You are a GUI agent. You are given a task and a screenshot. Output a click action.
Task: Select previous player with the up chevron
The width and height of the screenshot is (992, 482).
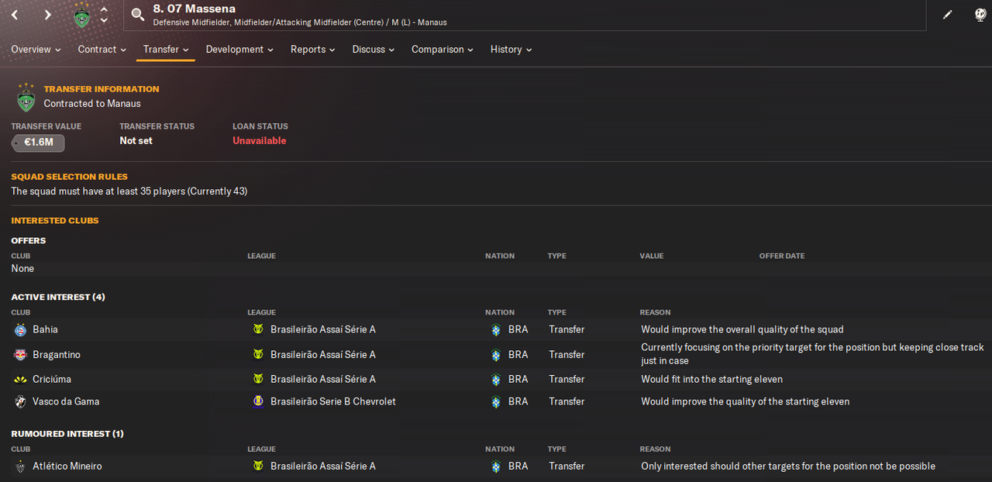[105, 9]
